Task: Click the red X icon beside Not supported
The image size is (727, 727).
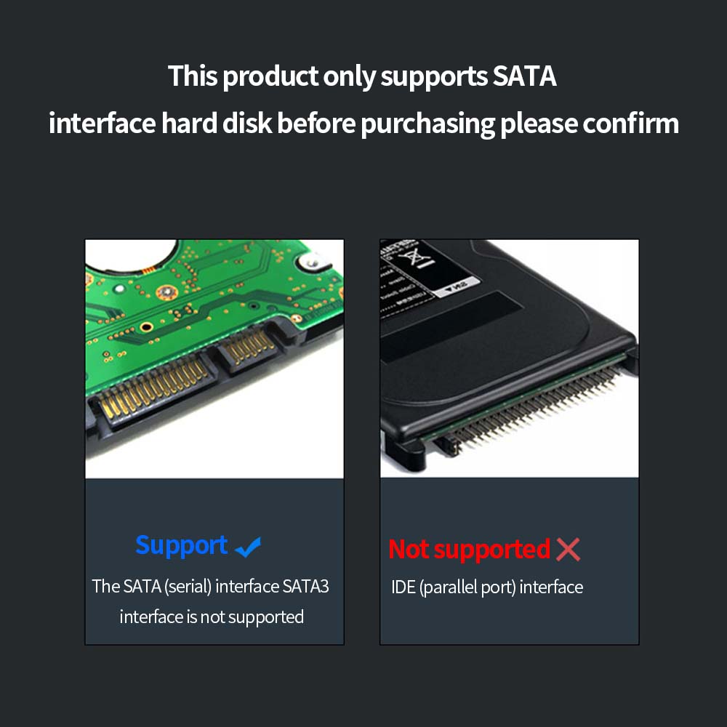Action: pyautogui.click(x=568, y=550)
